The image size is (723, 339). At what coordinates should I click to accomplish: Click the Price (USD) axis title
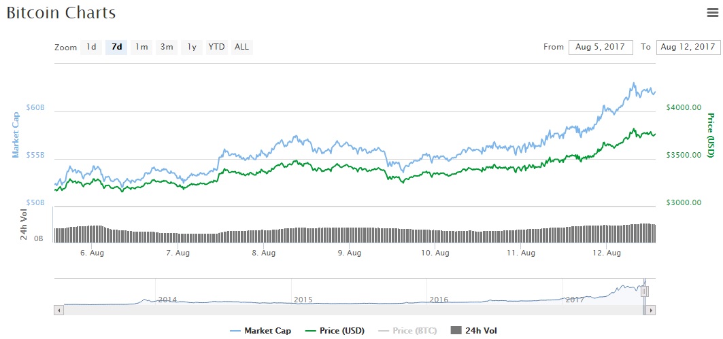[x=711, y=135]
